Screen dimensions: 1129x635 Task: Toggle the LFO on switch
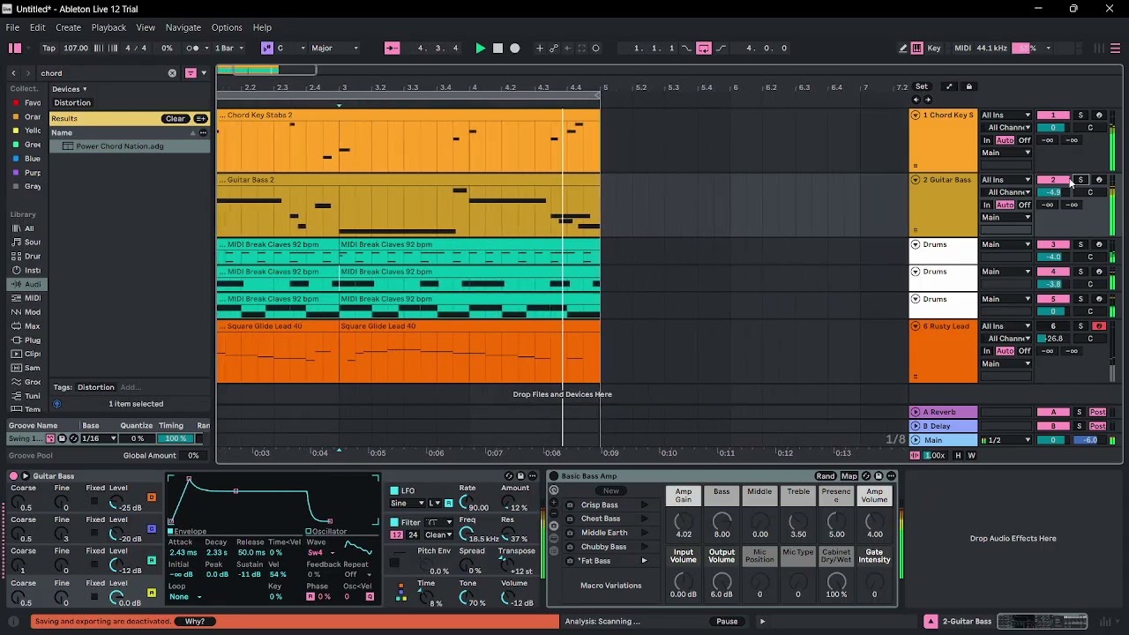[x=393, y=490]
